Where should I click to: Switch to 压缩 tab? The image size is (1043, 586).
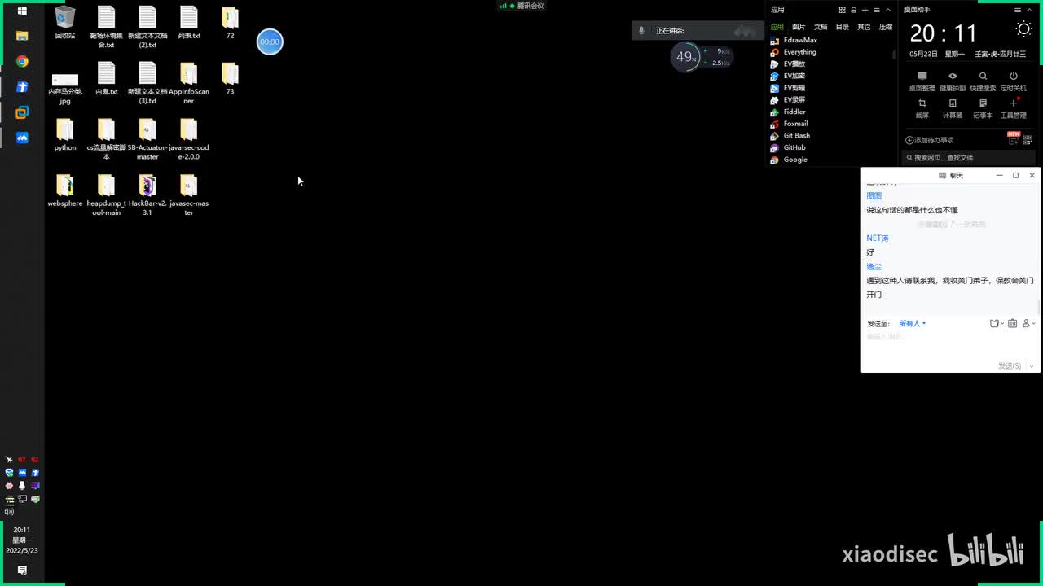[x=886, y=27]
